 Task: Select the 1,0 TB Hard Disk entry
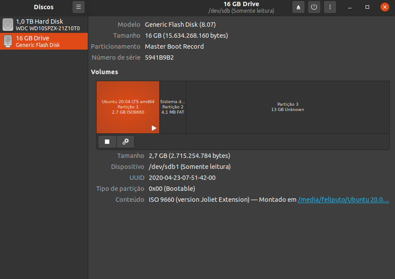coord(44,25)
